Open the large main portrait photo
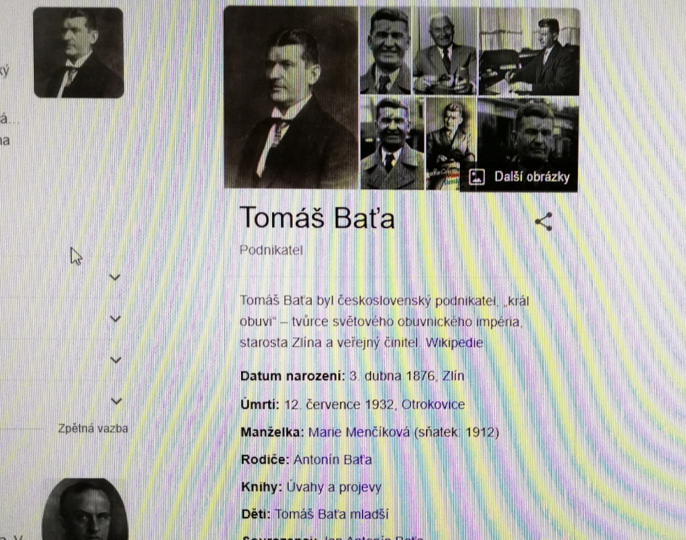The width and height of the screenshot is (686, 540). pos(292,97)
